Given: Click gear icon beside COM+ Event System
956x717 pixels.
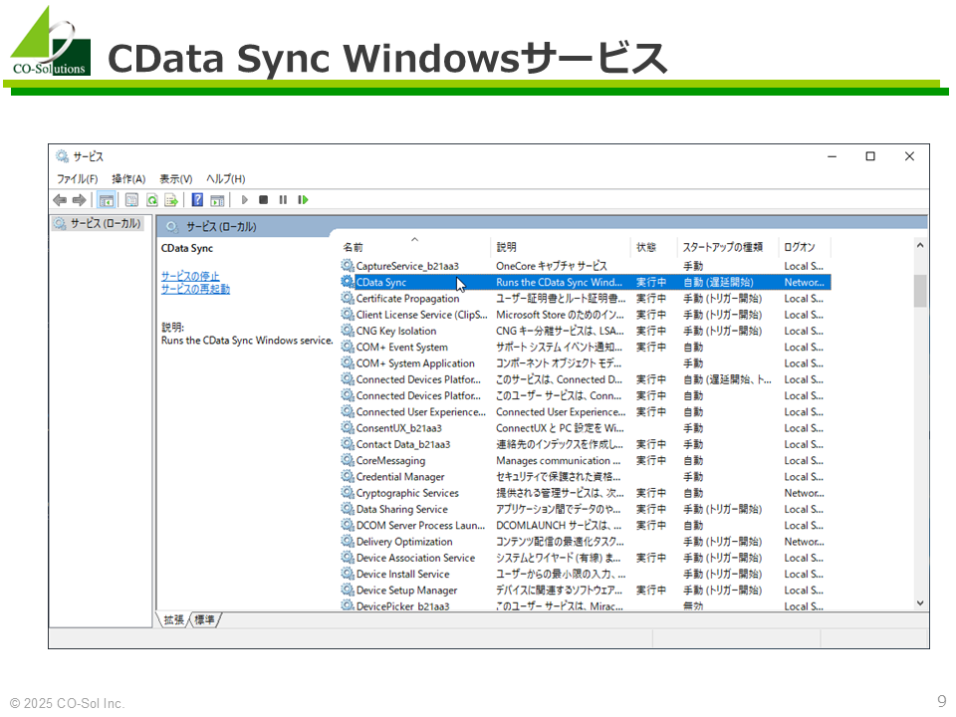Looking at the screenshot, I should (348, 347).
